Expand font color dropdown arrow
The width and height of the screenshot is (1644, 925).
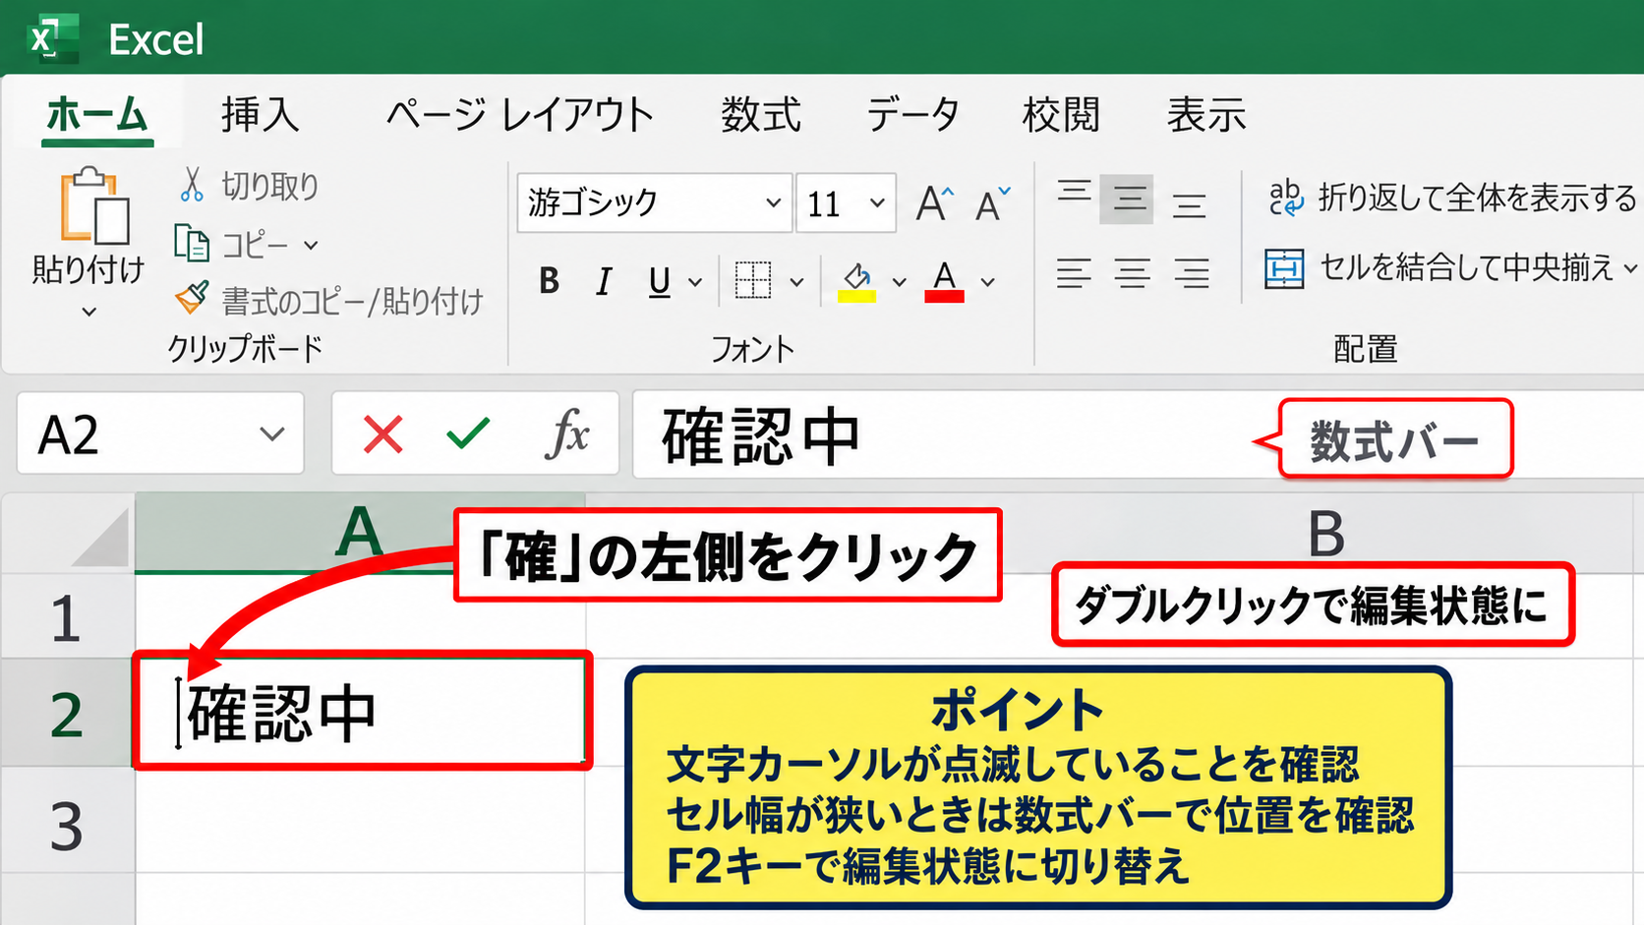pos(988,283)
